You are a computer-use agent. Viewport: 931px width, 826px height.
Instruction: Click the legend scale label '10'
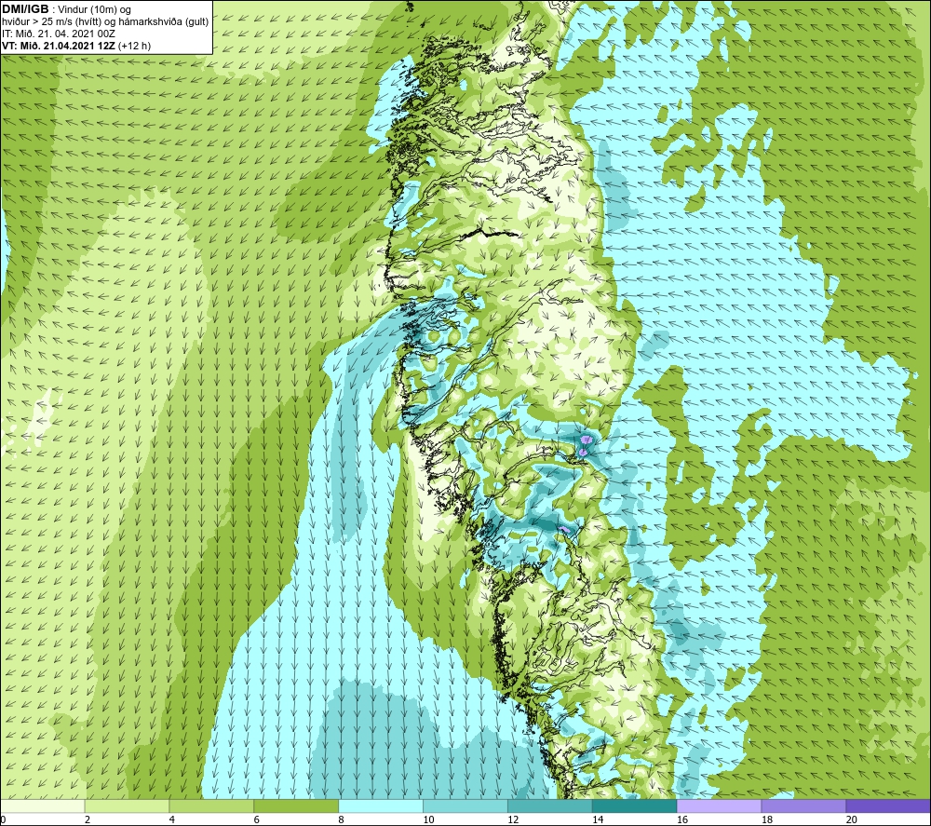click(428, 819)
